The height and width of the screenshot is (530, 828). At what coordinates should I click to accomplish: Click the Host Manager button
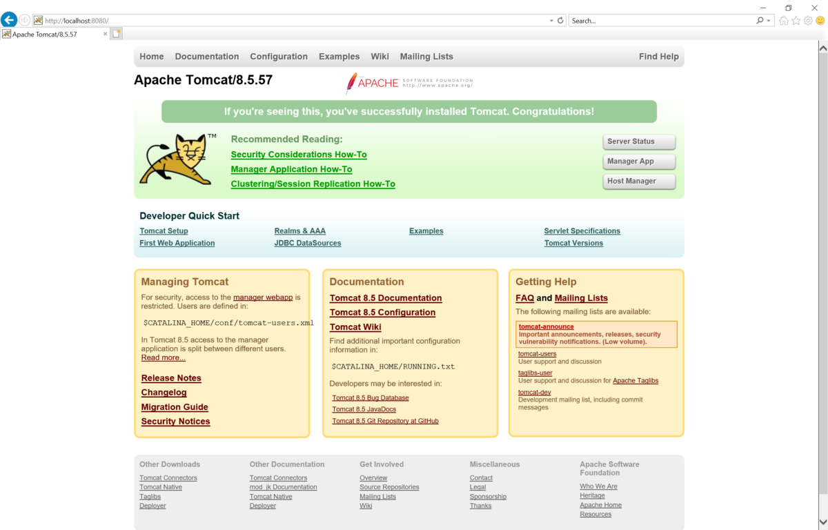tap(639, 181)
